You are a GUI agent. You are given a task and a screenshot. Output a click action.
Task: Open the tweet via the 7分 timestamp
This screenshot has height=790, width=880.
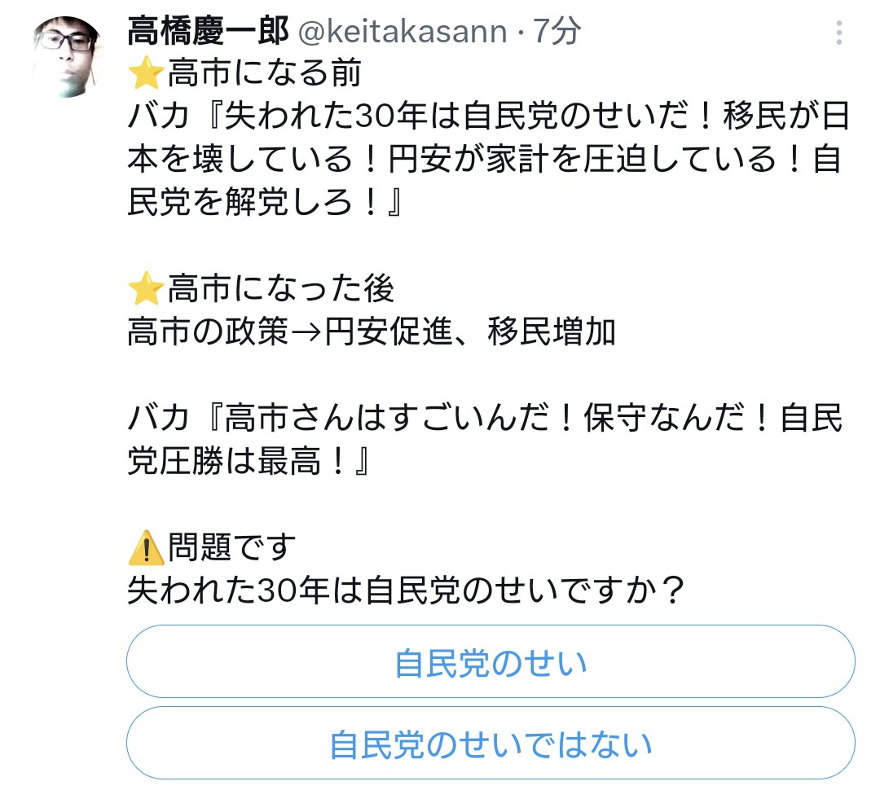click(x=557, y=32)
